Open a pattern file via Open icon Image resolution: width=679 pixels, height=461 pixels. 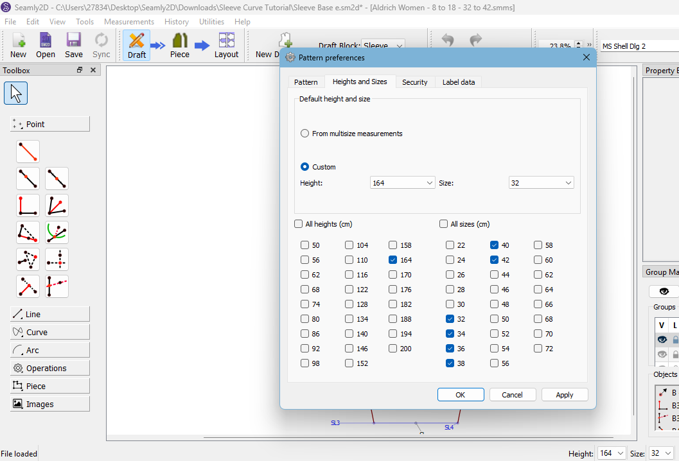[x=46, y=46]
